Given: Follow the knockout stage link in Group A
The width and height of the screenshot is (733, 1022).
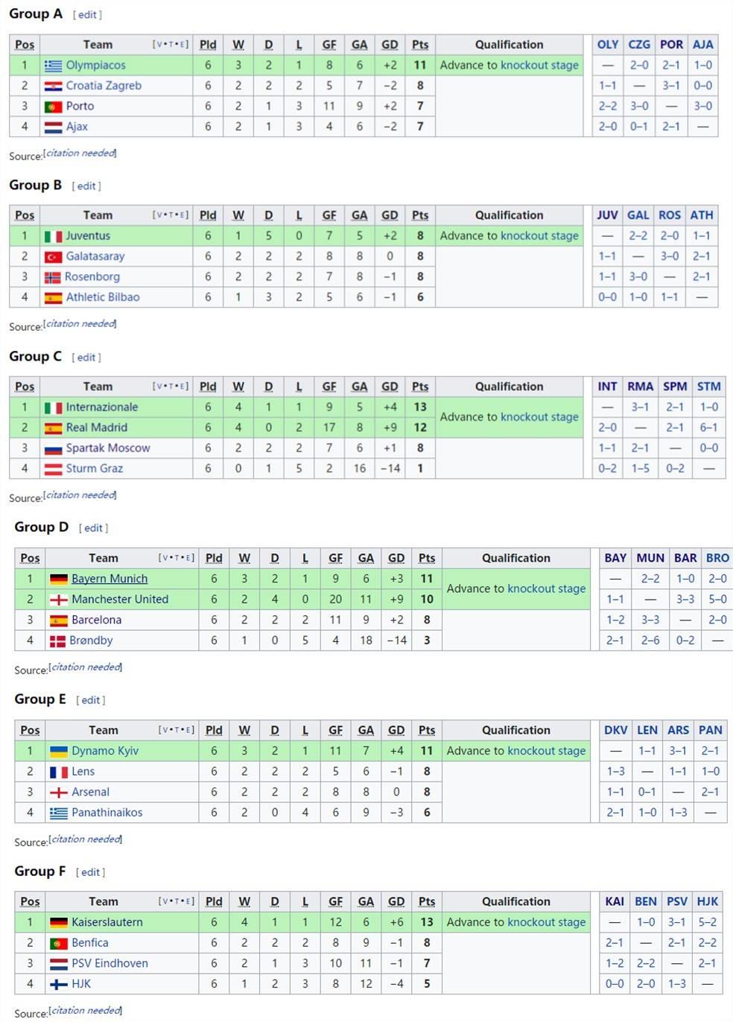Looking at the screenshot, I should pos(539,66).
